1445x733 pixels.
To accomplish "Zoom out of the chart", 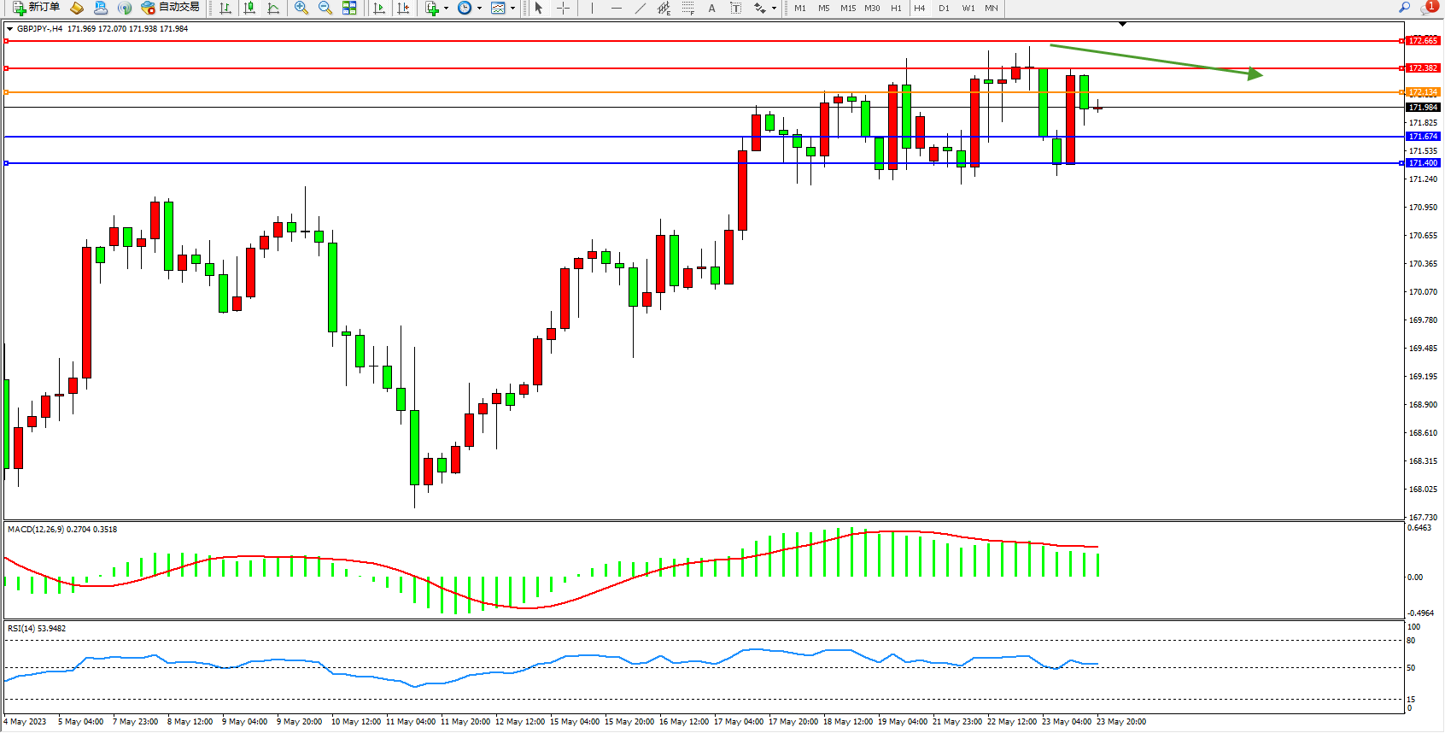I will point(325,8).
